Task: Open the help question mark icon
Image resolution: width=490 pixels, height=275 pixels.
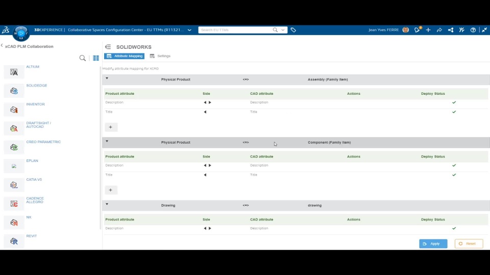Action: pyautogui.click(x=473, y=30)
